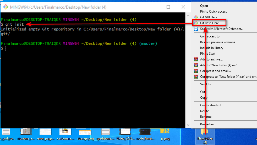Minimize the Git Bash window

click(x=154, y=7)
